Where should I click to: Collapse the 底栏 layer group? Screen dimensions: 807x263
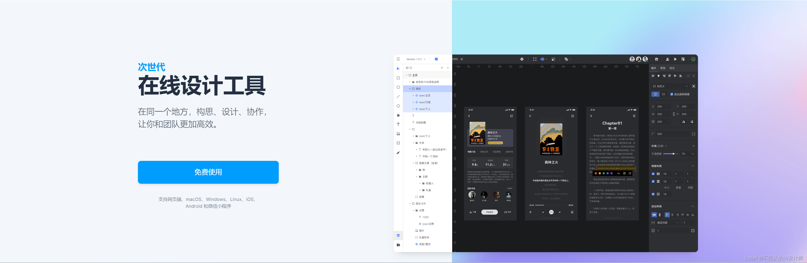[410, 89]
